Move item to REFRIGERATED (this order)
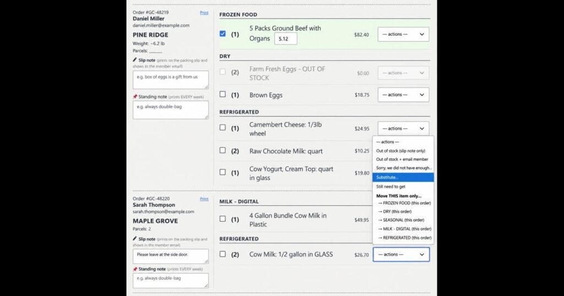This screenshot has height=296, width=564. pos(404,238)
